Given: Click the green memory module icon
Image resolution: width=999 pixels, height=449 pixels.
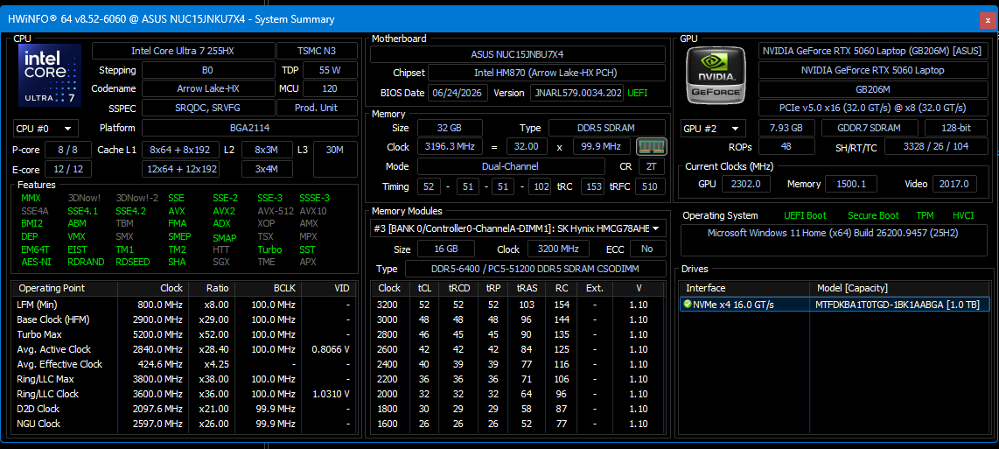Looking at the screenshot, I should (651, 147).
